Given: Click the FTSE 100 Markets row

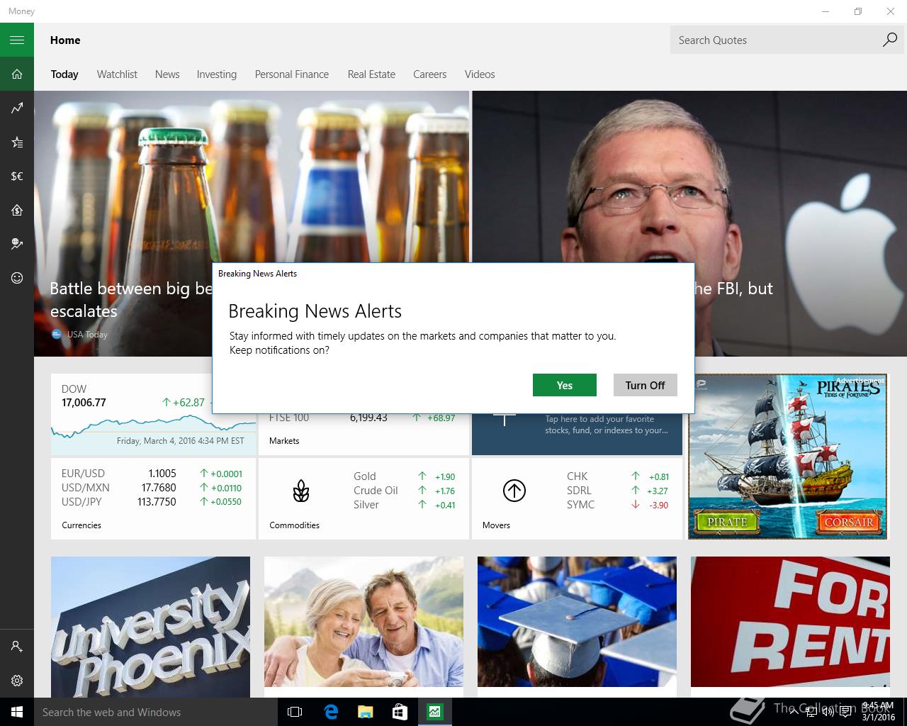Looking at the screenshot, I should click(362, 418).
